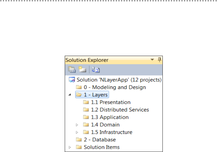This screenshot has height=152, width=217.
Task: Select '1.2 Distributed Services' text
Action: click(x=120, y=110)
